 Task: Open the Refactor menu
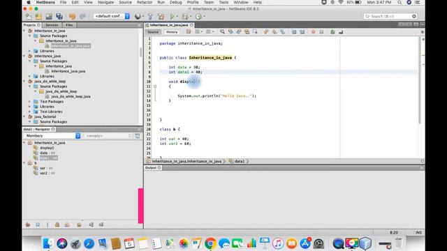click(x=145, y=2)
